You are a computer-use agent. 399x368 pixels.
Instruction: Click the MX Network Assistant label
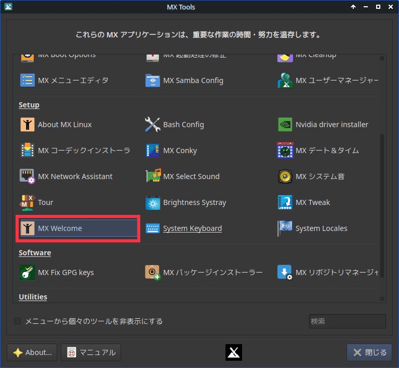coord(75,176)
